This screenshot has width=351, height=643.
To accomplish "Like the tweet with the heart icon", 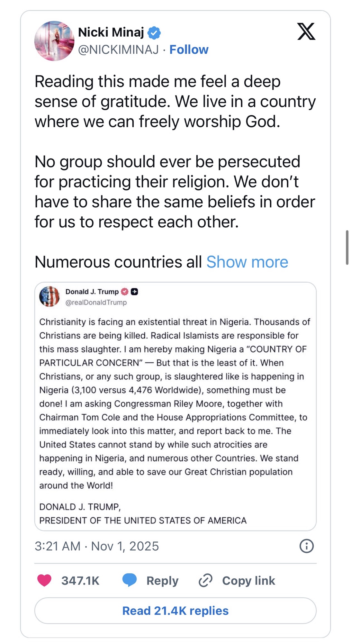I will (44, 580).
